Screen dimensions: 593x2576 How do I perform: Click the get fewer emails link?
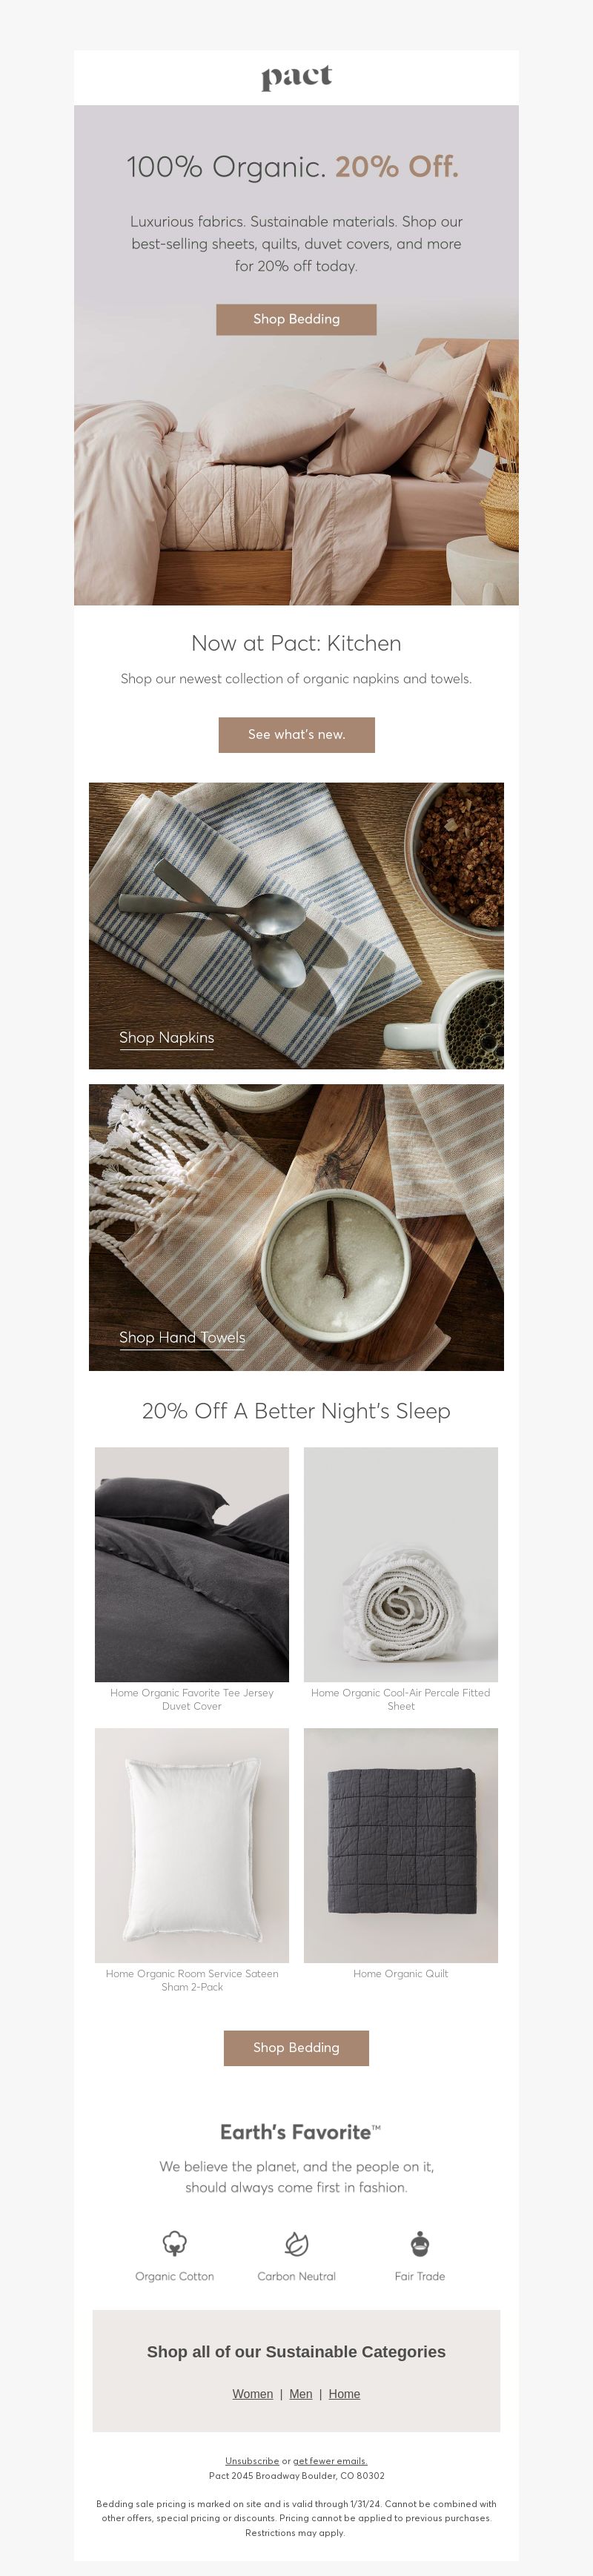pyautogui.click(x=330, y=2461)
